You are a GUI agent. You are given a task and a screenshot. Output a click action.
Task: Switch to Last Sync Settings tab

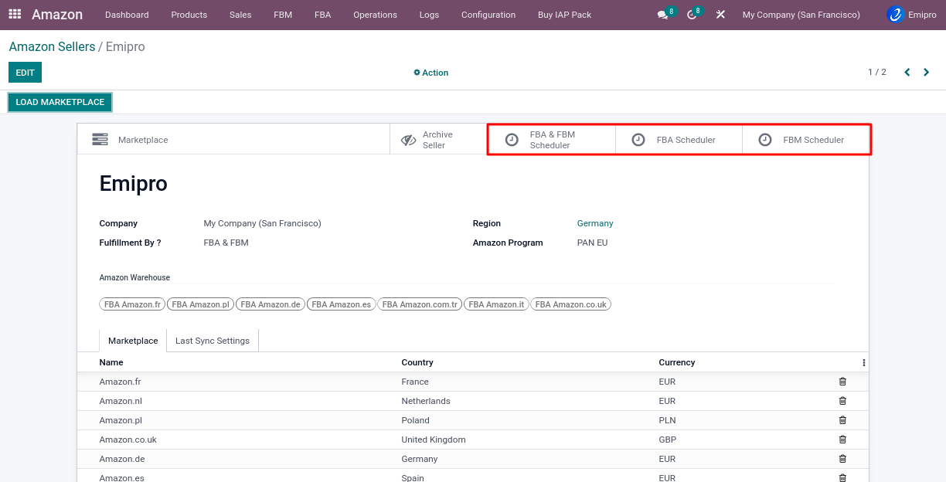pyautogui.click(x=212, y=341)
